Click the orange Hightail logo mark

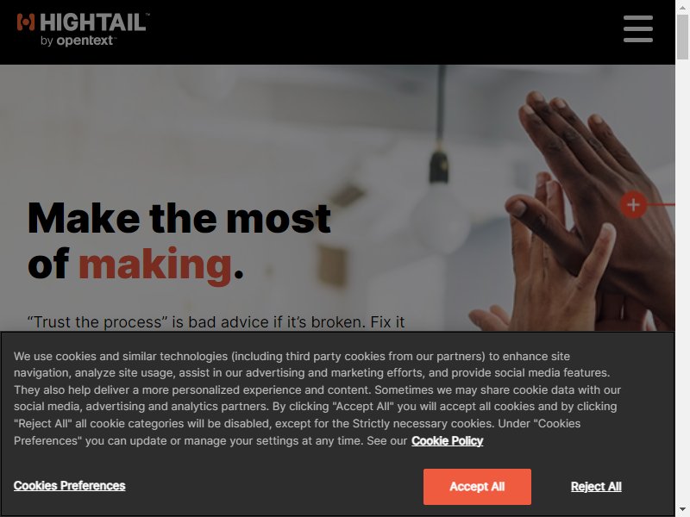pos(26,22)
